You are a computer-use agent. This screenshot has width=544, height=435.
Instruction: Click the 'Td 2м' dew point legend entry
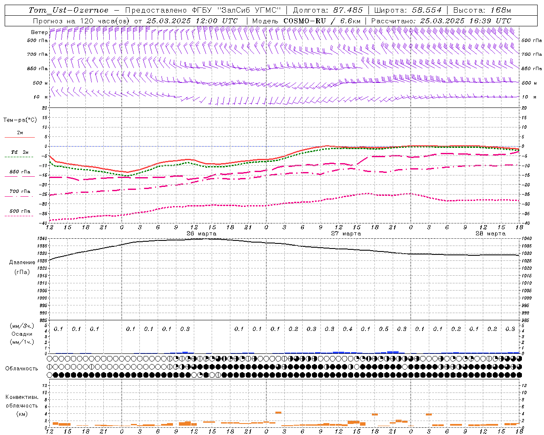pos(20,152)
